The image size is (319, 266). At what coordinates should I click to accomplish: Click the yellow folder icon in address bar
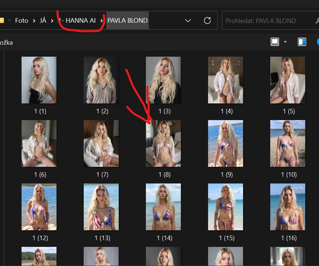coord(2,21)
